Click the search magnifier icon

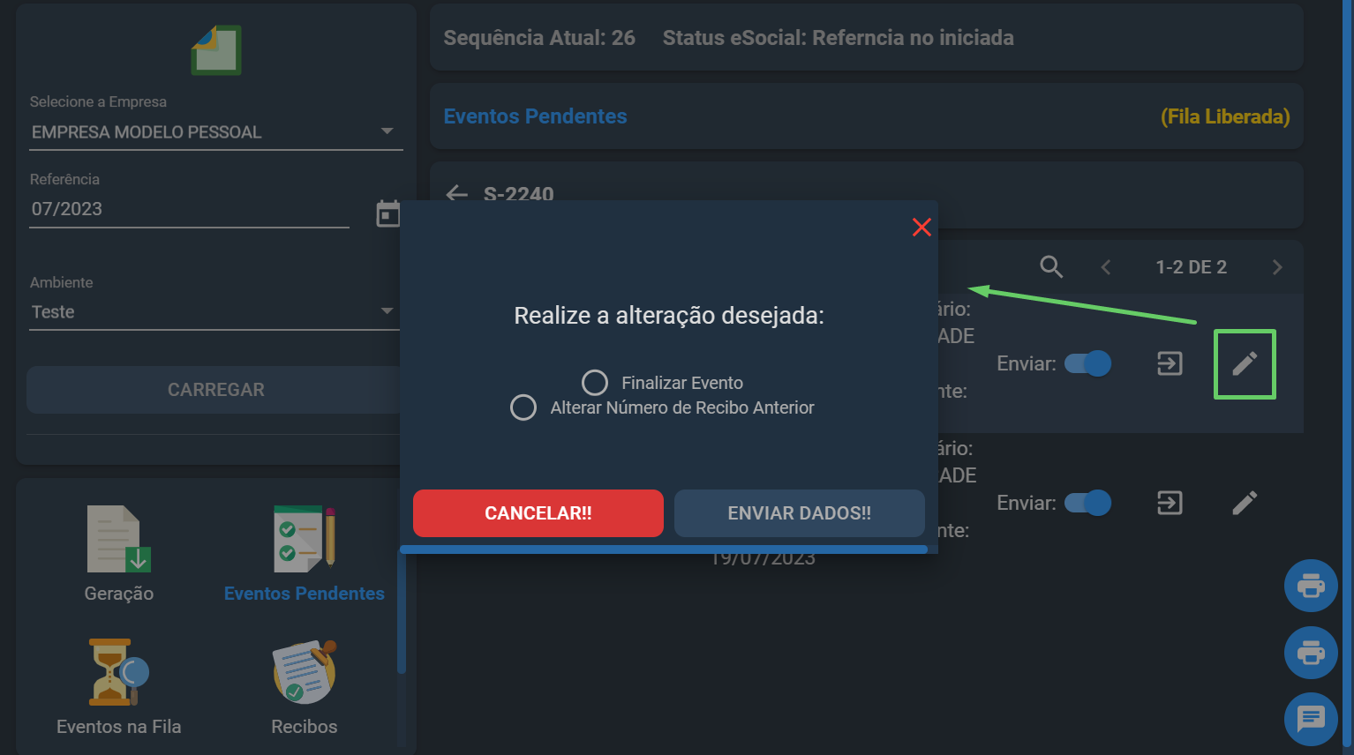pyautogui.click(x=1051, y=266)
